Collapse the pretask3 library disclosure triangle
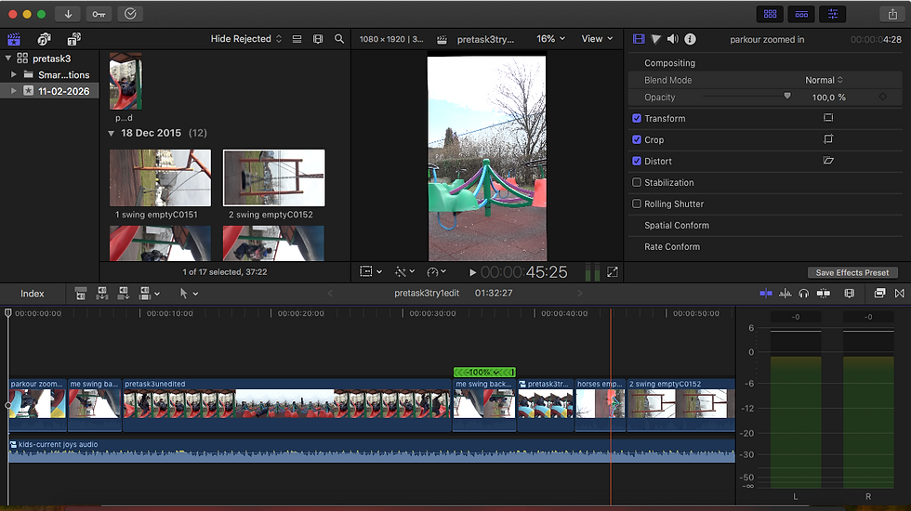This screenshot has width=911, height=511. tap(8, 59)
